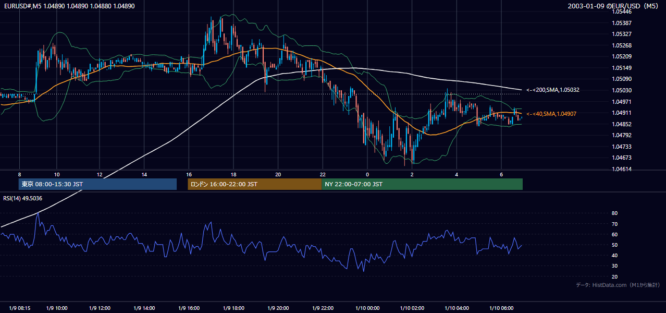The image size is (666, 313).
Task: Click the 1/9 16:00 time label
Action: tap(189, 308)
